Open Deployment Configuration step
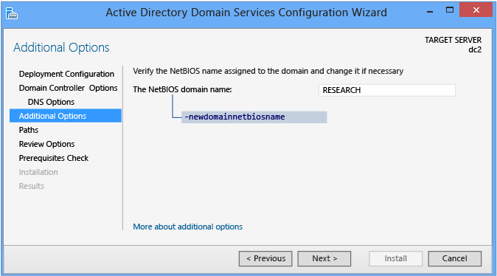The height and width of the screenshot is (276, 497). (x=66, y=74)
